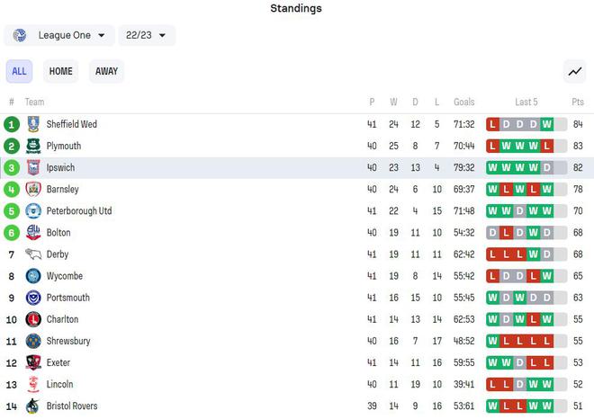Click Plymouth's first loss form badge

coord(492,146)
